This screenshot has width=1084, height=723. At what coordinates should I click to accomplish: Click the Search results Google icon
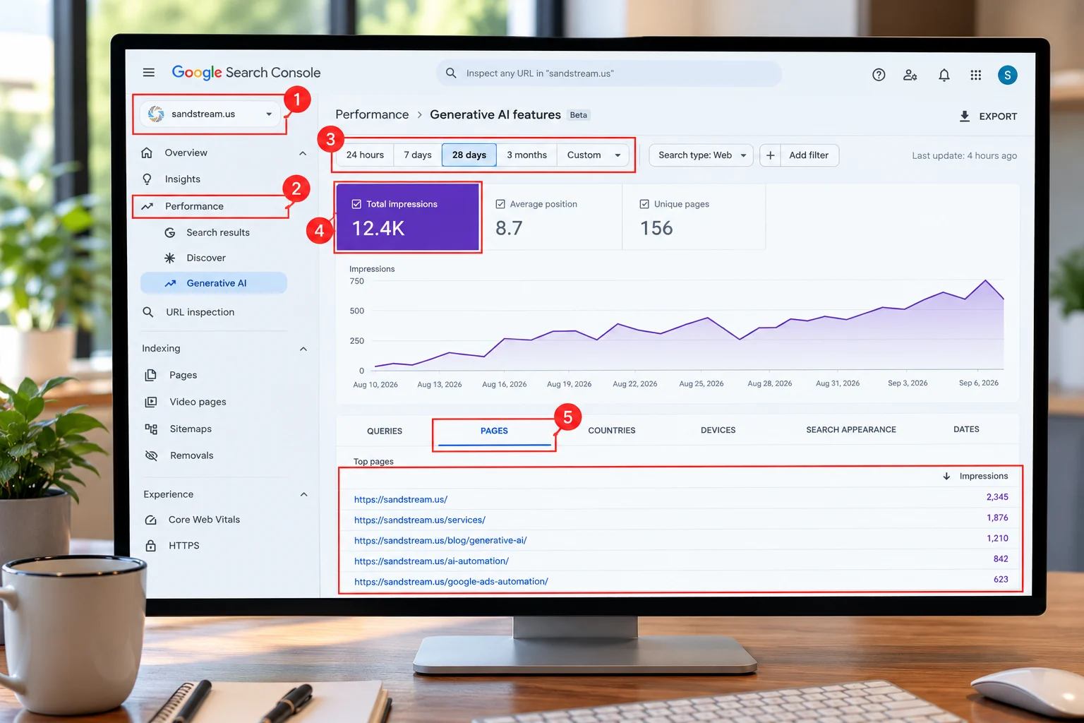169,232
